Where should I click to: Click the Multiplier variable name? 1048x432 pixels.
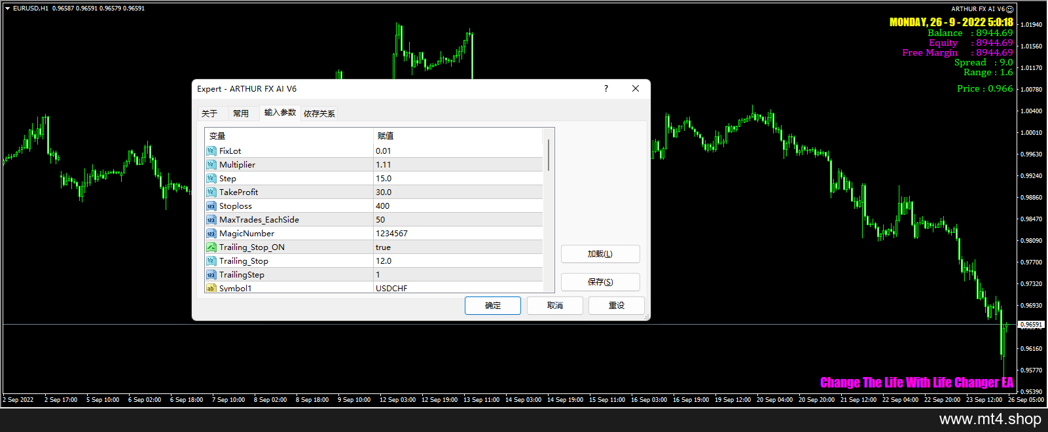[237, 165]
